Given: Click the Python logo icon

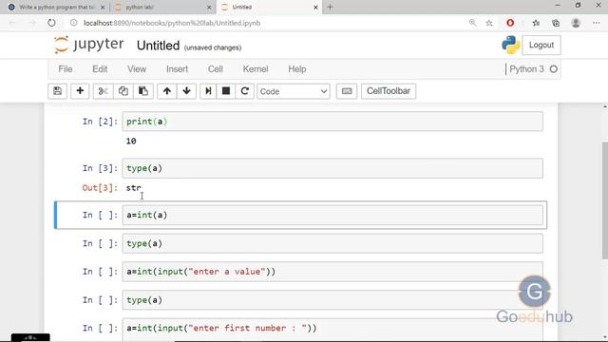Looking at the screenshot, I should pos(511,45).
